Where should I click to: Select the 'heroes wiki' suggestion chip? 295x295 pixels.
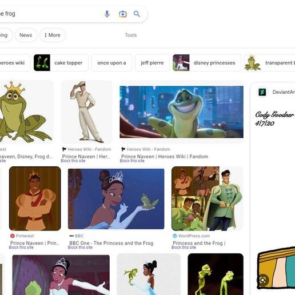[x=15, y=63]
